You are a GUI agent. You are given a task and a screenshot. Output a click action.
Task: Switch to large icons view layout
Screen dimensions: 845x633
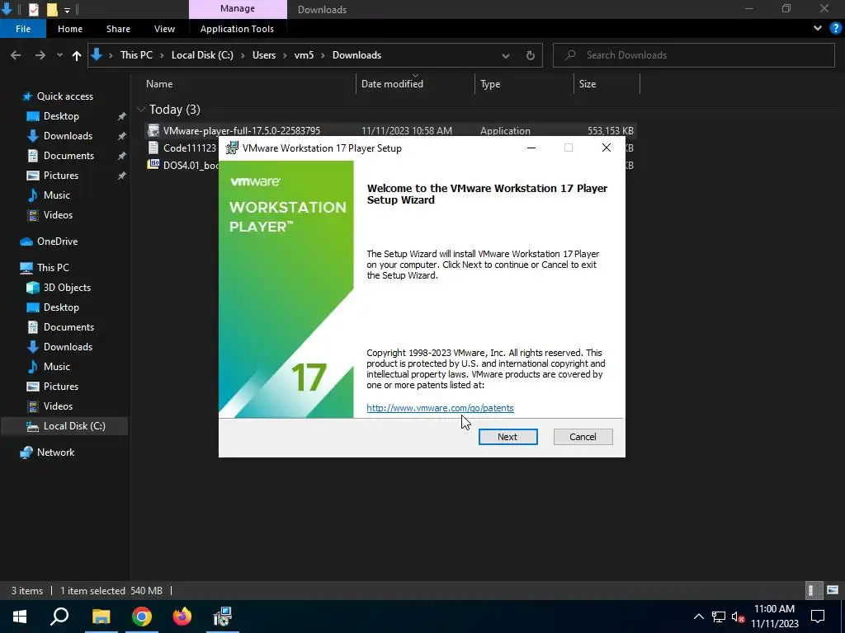(832, 590)
